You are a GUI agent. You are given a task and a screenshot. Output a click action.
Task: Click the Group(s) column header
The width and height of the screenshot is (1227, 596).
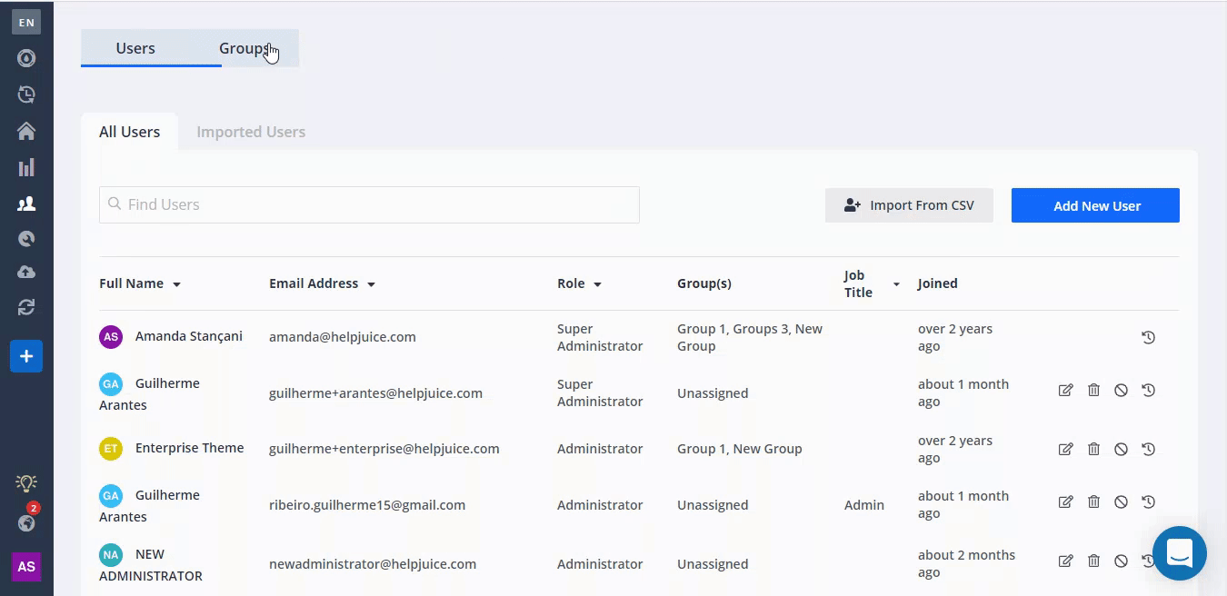coord(704,283)
